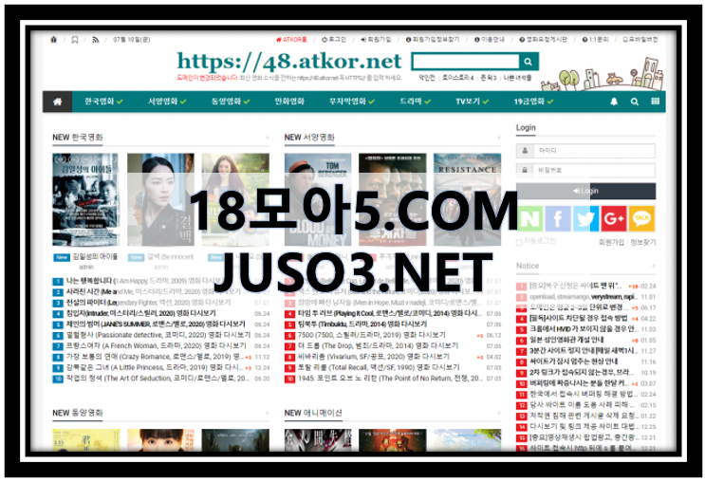Expand the TV보기 dropdown menu
705x482 pixels.
[473, 102]
